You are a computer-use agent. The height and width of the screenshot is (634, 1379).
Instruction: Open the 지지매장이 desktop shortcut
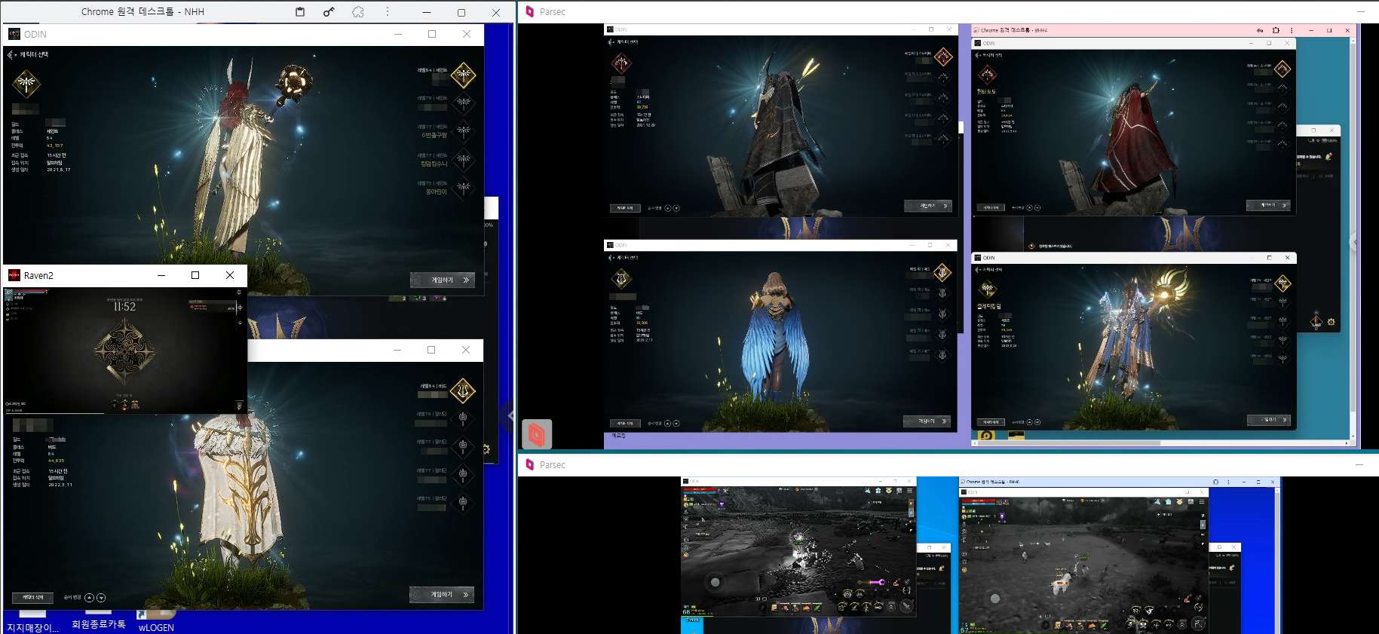click(x=32, y=623)
